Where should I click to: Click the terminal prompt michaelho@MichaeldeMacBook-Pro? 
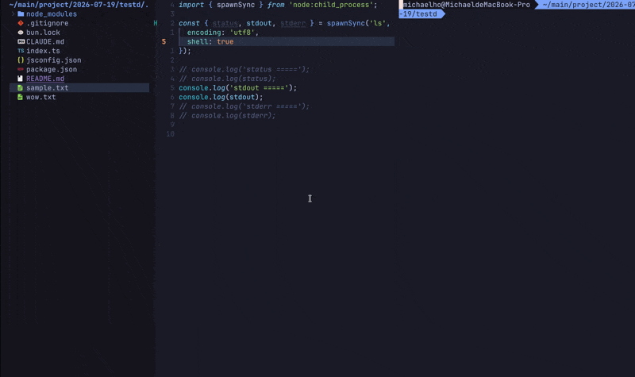(466, 5)
